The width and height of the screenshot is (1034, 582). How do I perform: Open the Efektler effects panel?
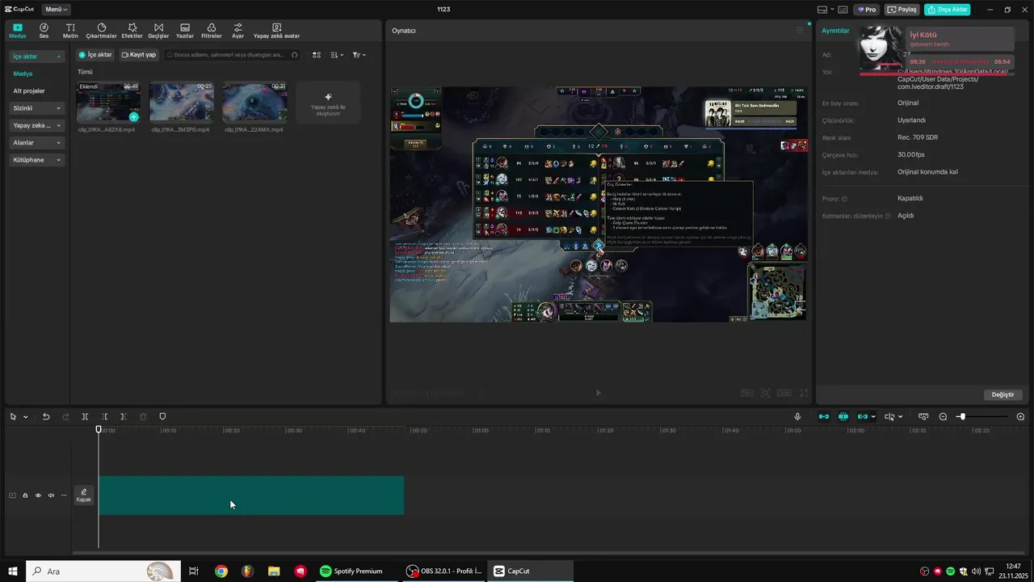[x=132, y=31]
